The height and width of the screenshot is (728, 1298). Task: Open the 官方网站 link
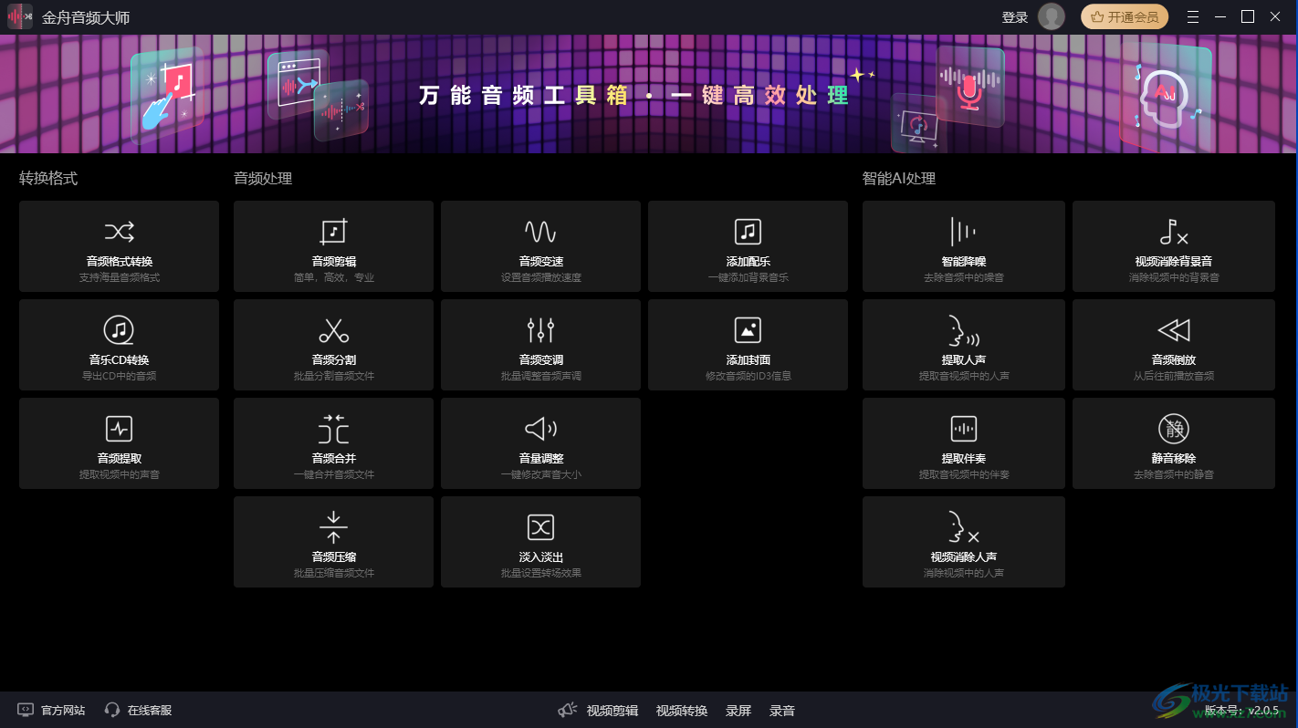click(x=52, y=710)
